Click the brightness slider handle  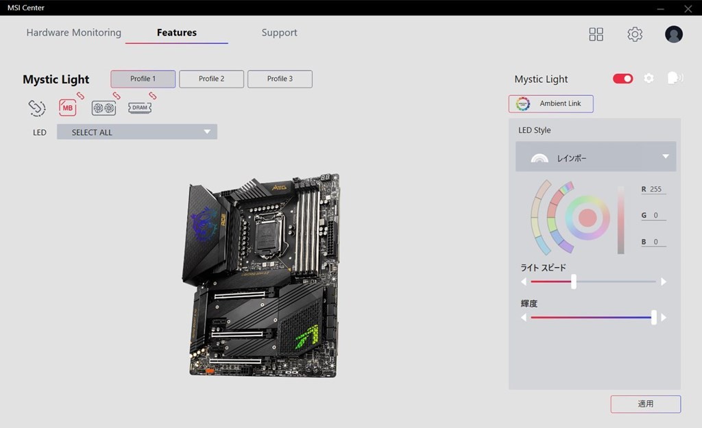coord(653,318)
